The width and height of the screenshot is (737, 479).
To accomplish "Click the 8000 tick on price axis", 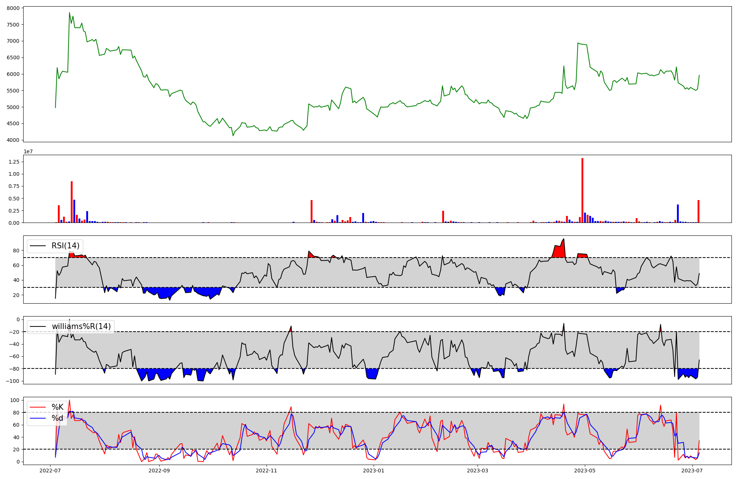I will coord(14,8).
